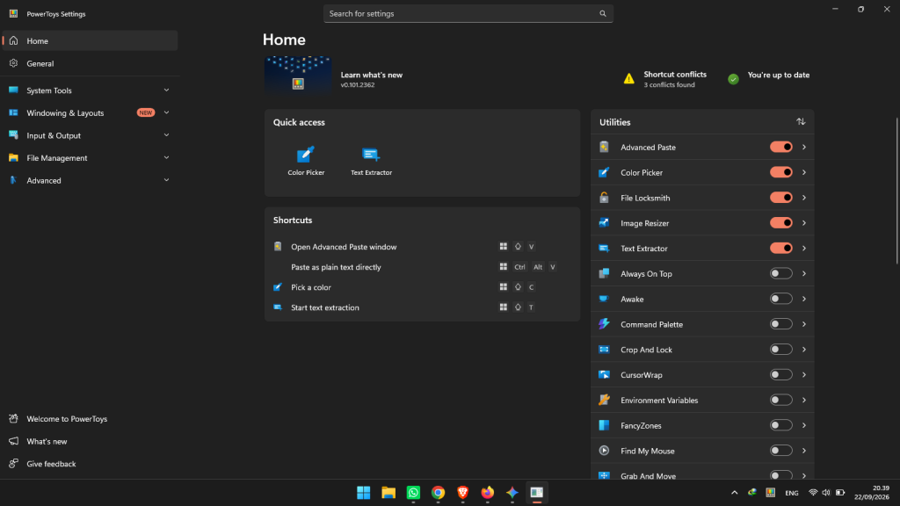Enable Command Palette toggle

780,324
